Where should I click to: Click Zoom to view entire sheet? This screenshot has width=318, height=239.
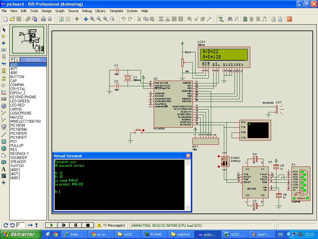pyautogui.click(x=106, y=19)
